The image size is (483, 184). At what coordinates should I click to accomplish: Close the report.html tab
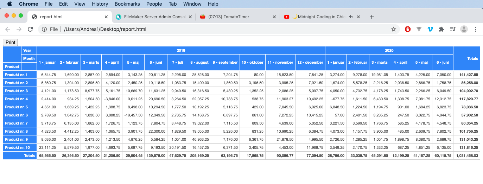[106, 17]
